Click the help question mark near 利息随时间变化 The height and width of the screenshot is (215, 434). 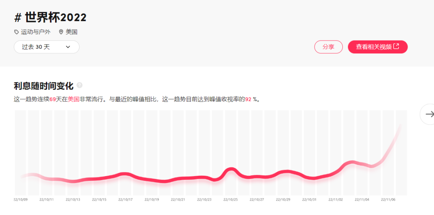(x=80, y=85)
